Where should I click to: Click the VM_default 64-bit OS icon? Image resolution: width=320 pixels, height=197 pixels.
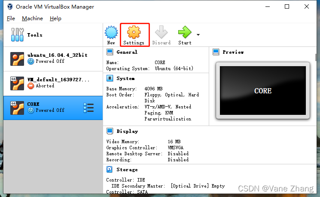(17, 83)
